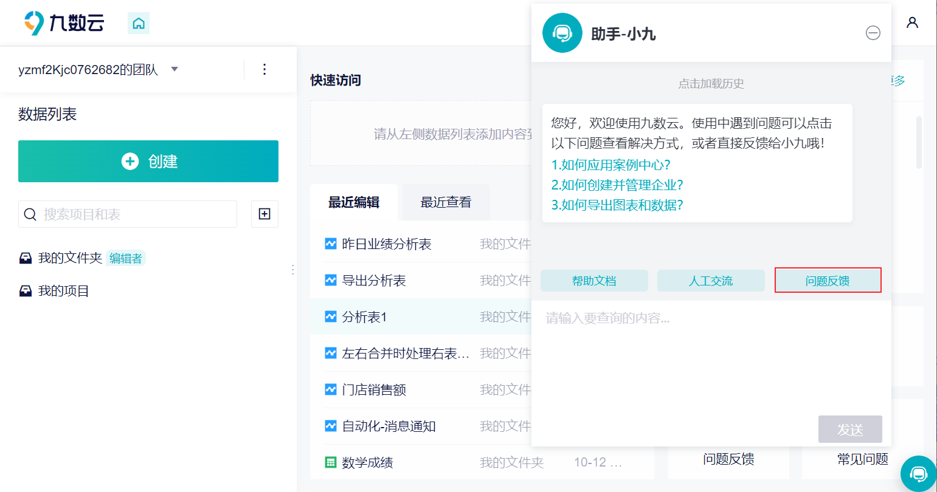937x492 pixels.
Task: Click the vertical scrollbar on the right panel
Action: point(919,143)
